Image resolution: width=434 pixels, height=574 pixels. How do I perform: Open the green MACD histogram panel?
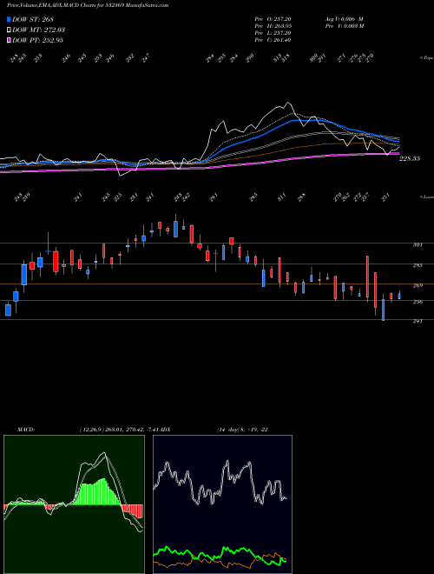(74, 504)
